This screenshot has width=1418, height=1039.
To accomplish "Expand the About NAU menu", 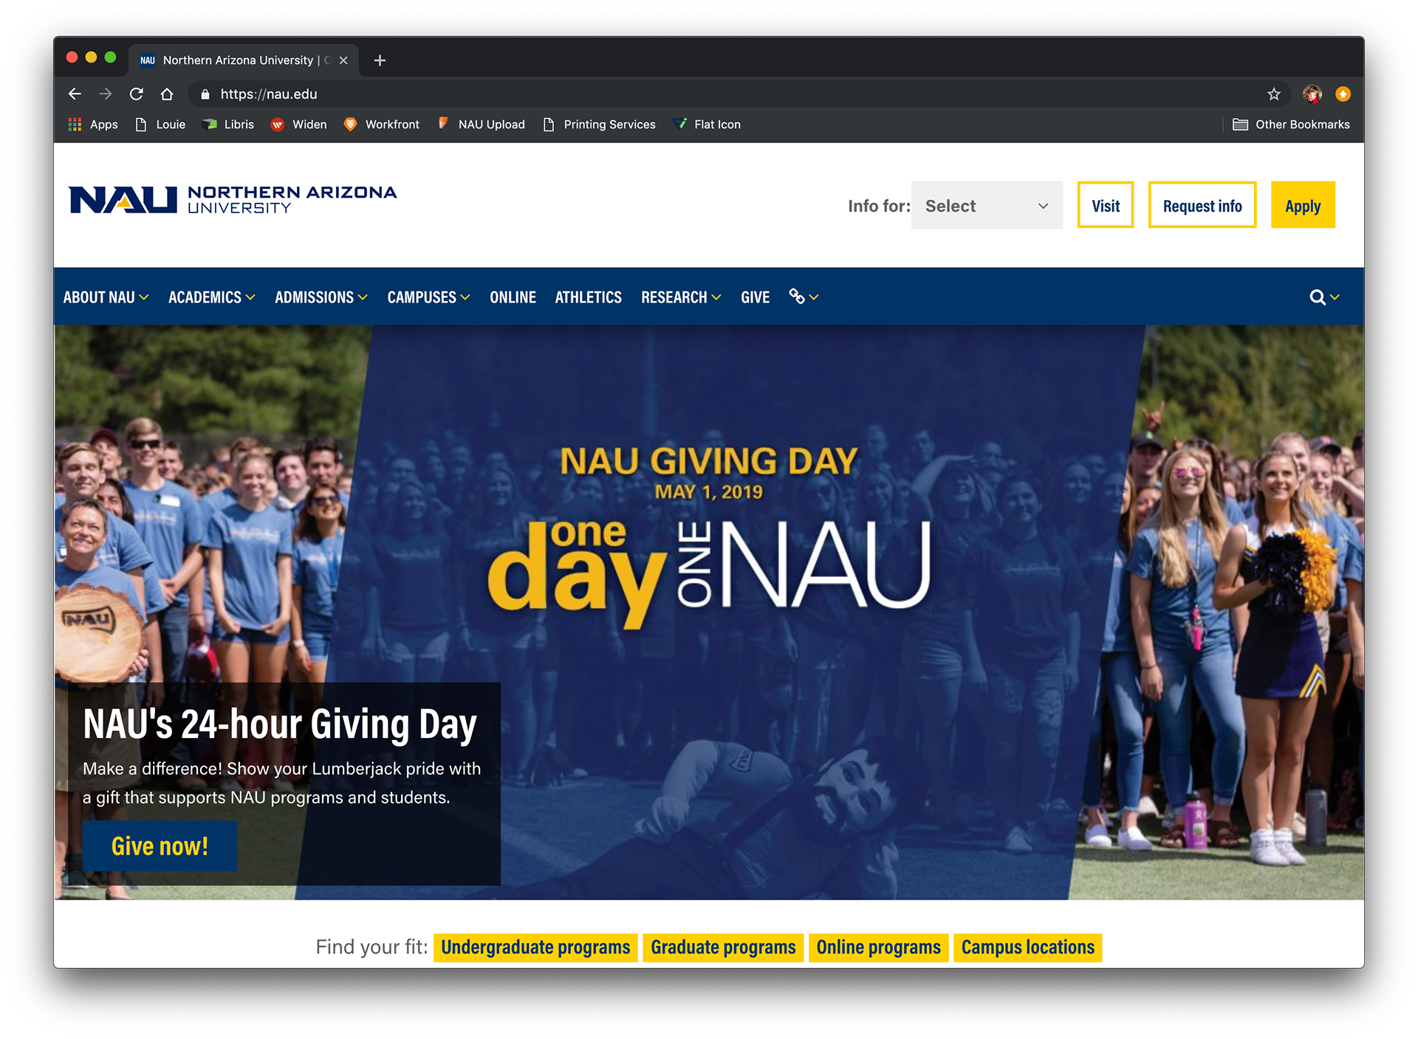I will 106,297.
